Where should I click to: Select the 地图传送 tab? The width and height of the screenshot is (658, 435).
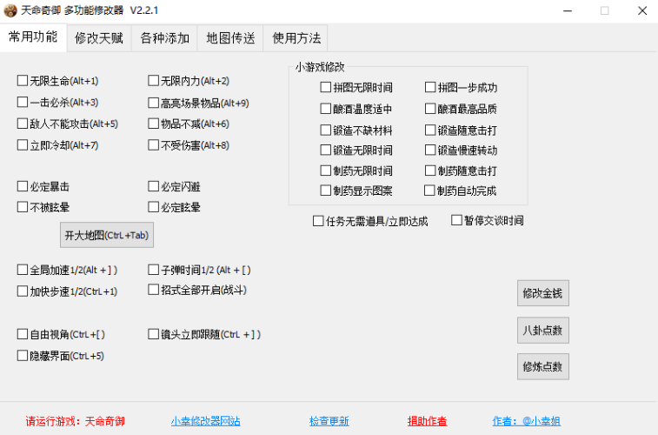[x=230, y=38]
